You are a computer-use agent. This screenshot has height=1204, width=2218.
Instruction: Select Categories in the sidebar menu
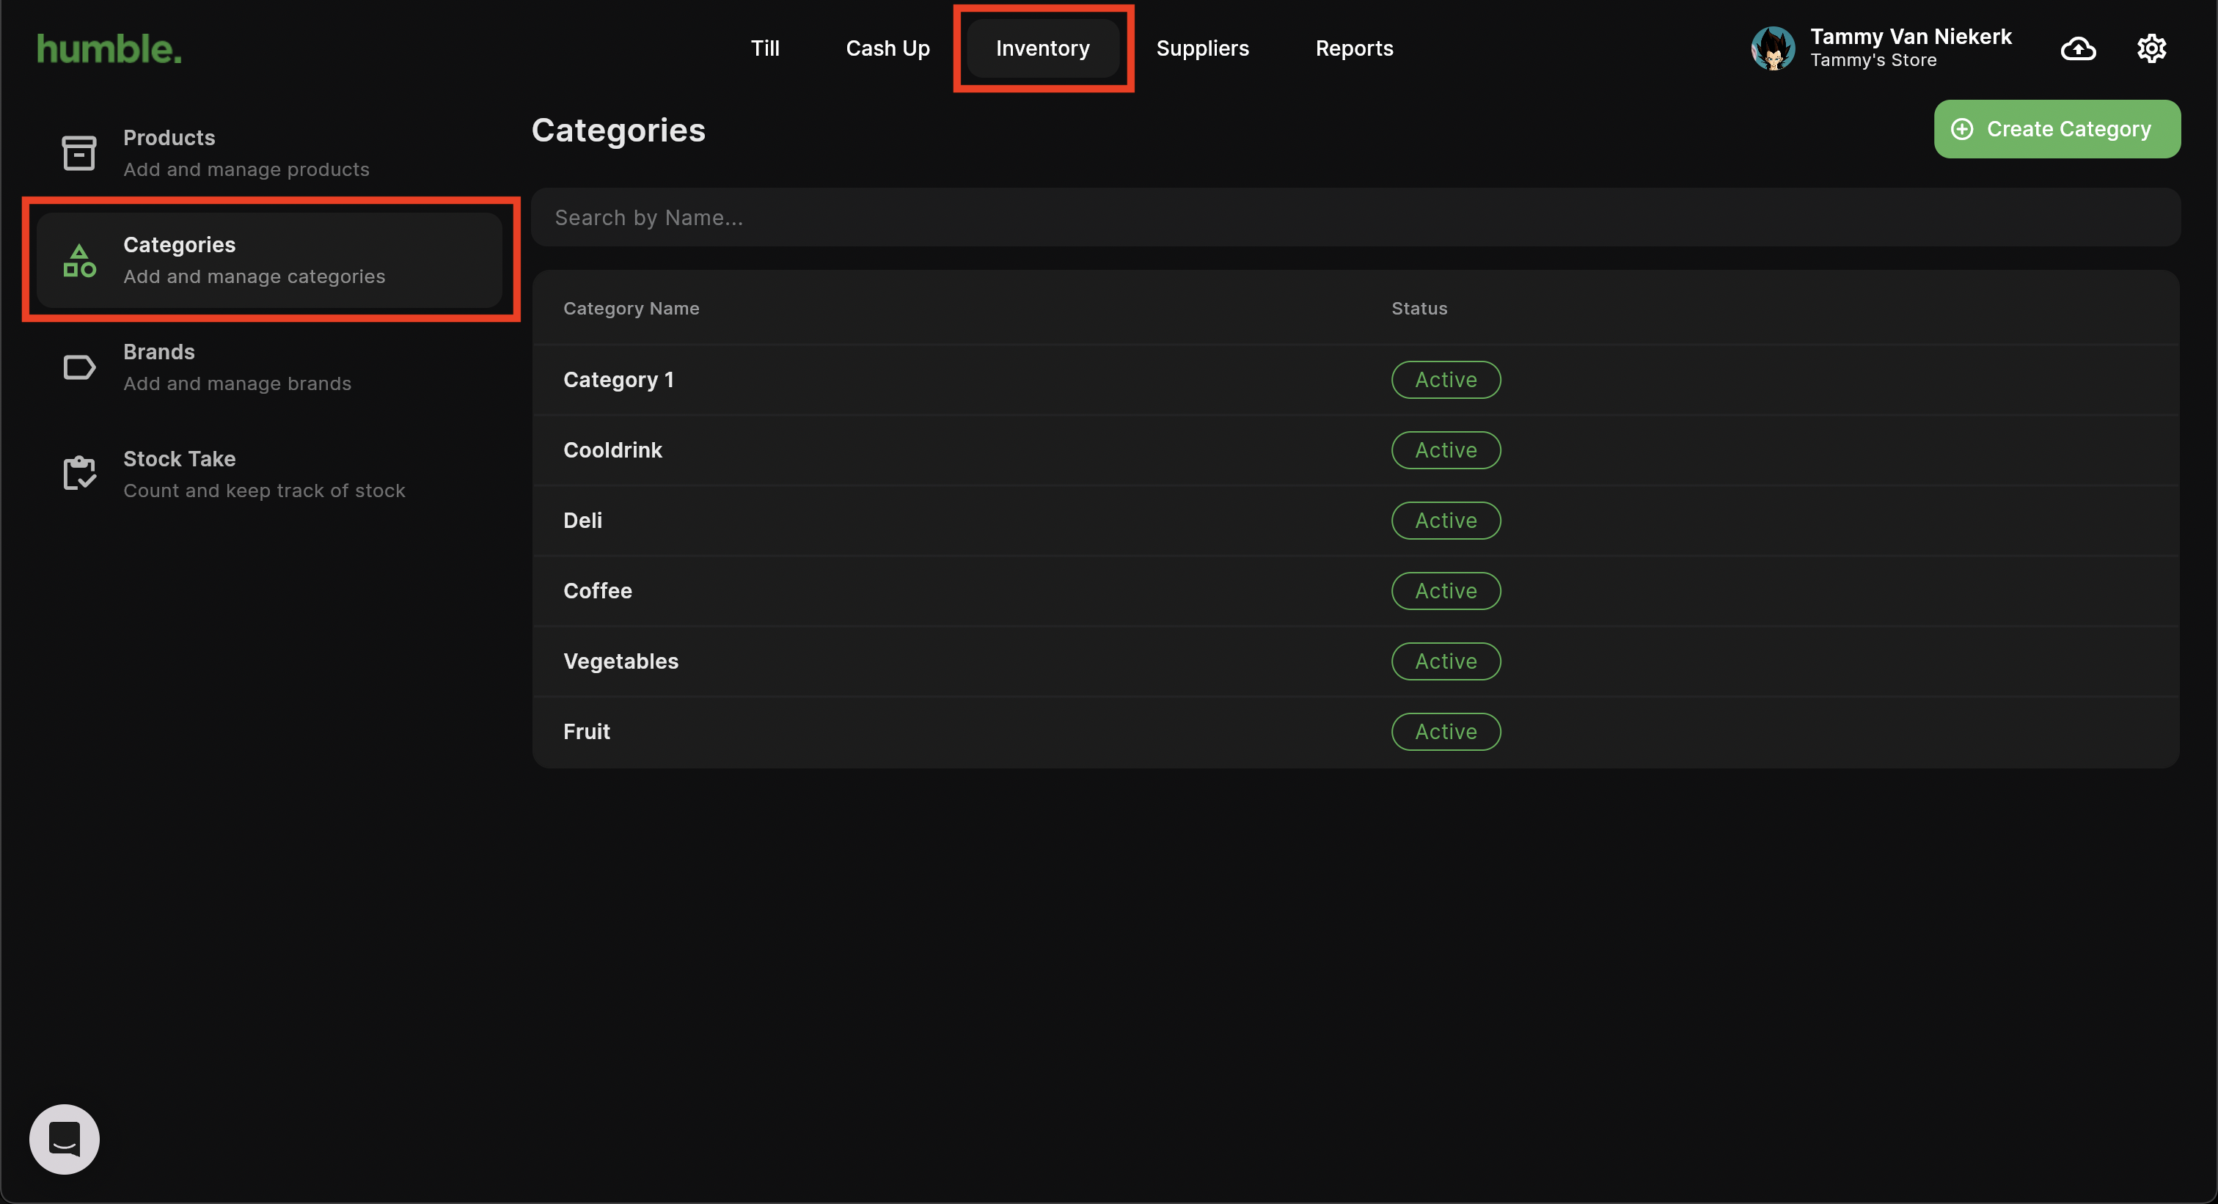coord(269,260)
